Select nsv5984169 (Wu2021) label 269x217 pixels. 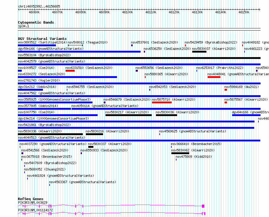click(x=241, y=87)
